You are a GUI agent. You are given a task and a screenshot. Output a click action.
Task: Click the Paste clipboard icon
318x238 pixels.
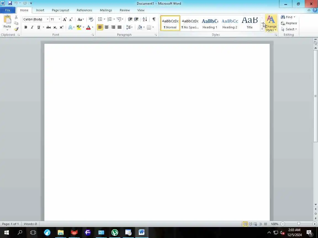pyautogui.click(x=7, y=20)
